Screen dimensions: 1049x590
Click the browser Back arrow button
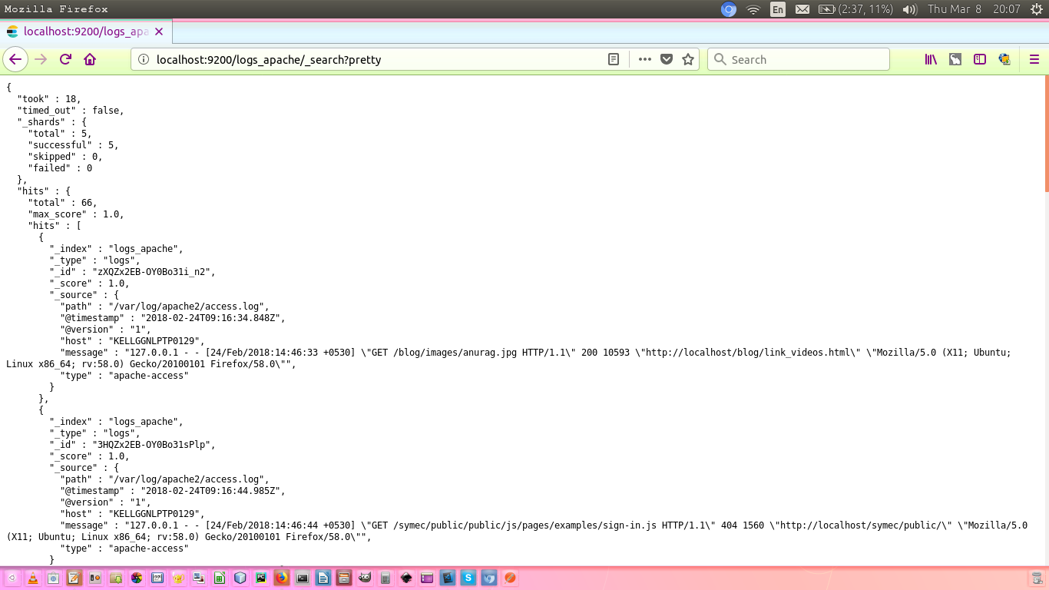[15, 59]
